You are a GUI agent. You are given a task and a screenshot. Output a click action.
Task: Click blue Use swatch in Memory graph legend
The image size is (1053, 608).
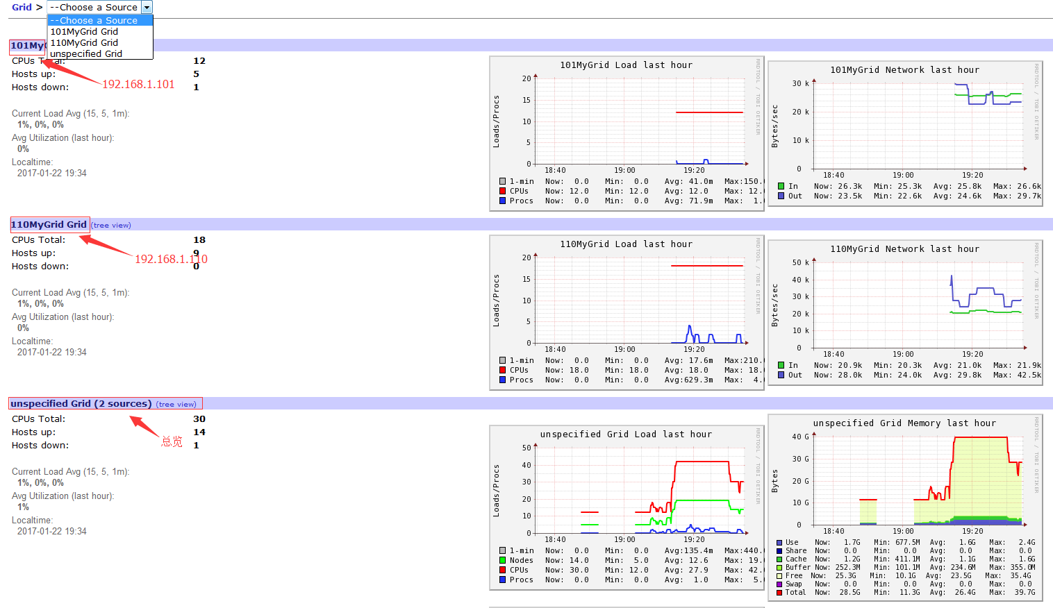pyautogui.click(x=779, y=543)
